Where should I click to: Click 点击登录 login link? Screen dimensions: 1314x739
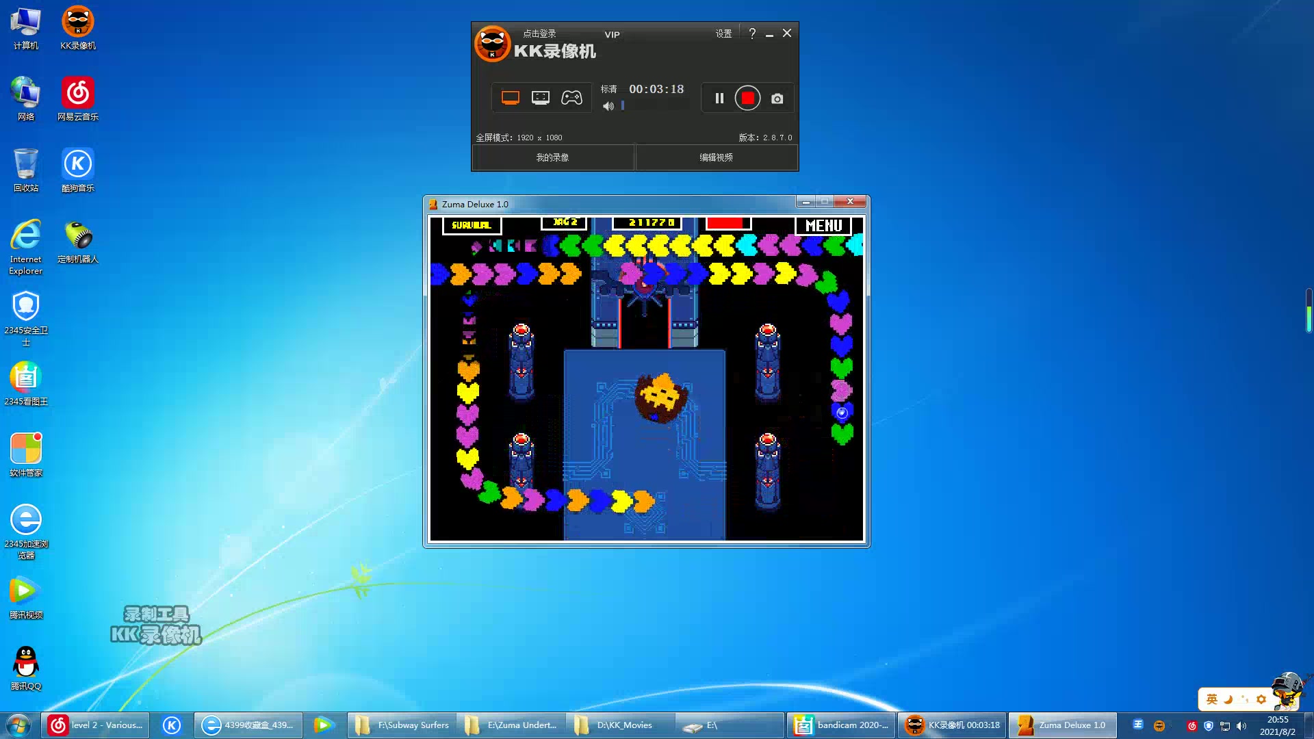click(x=539, y=34)
